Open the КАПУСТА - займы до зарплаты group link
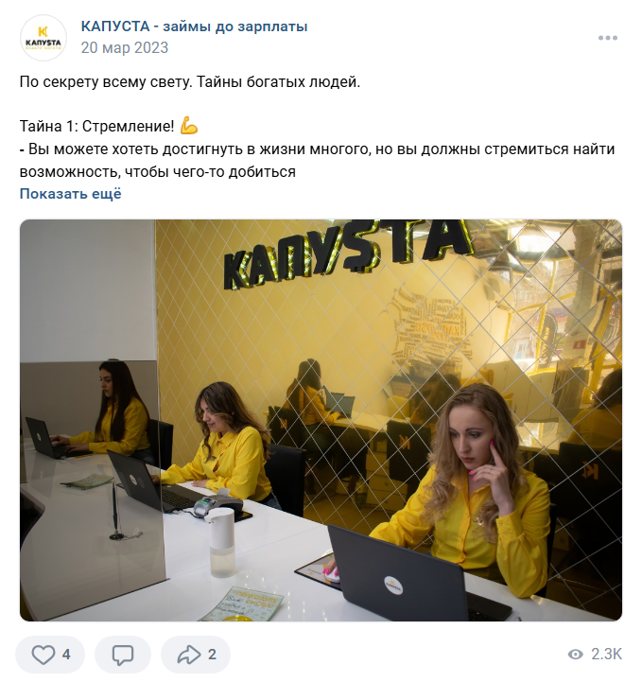The height and width of the screenshot is (682, 642). coord(194,26)
